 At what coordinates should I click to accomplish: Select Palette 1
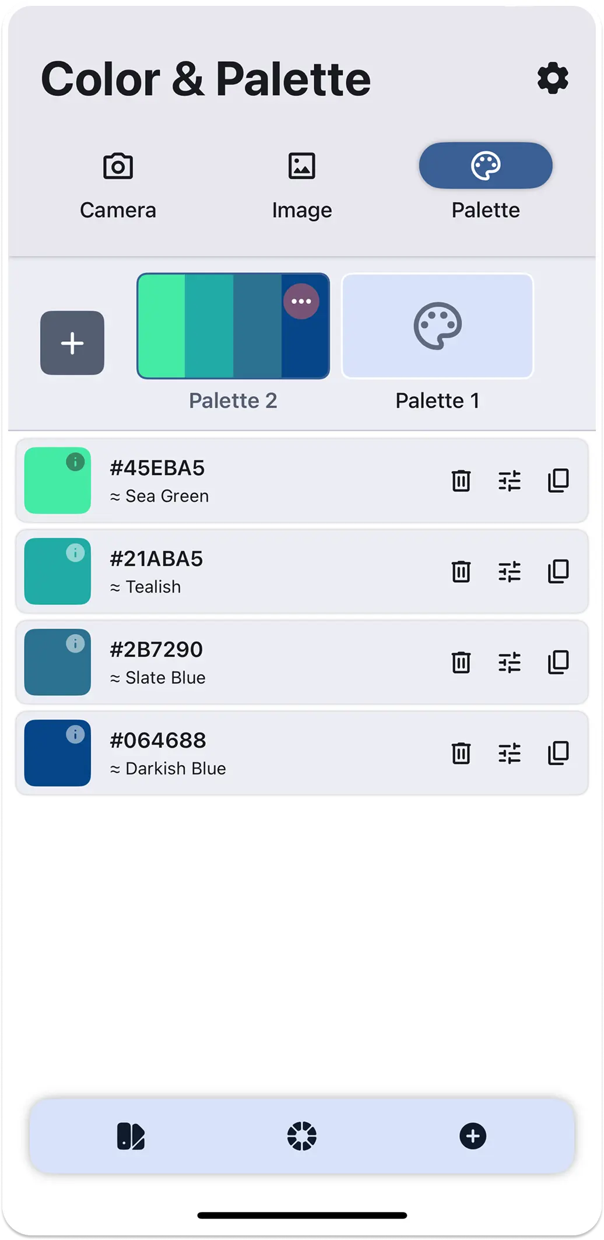pos(437,325)
